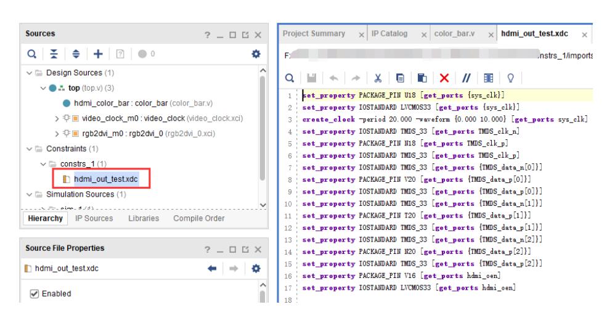The height and width of the screenshot is (315, 607).
Task: Switch to the Project Summary tab
Action: [314, 32]
